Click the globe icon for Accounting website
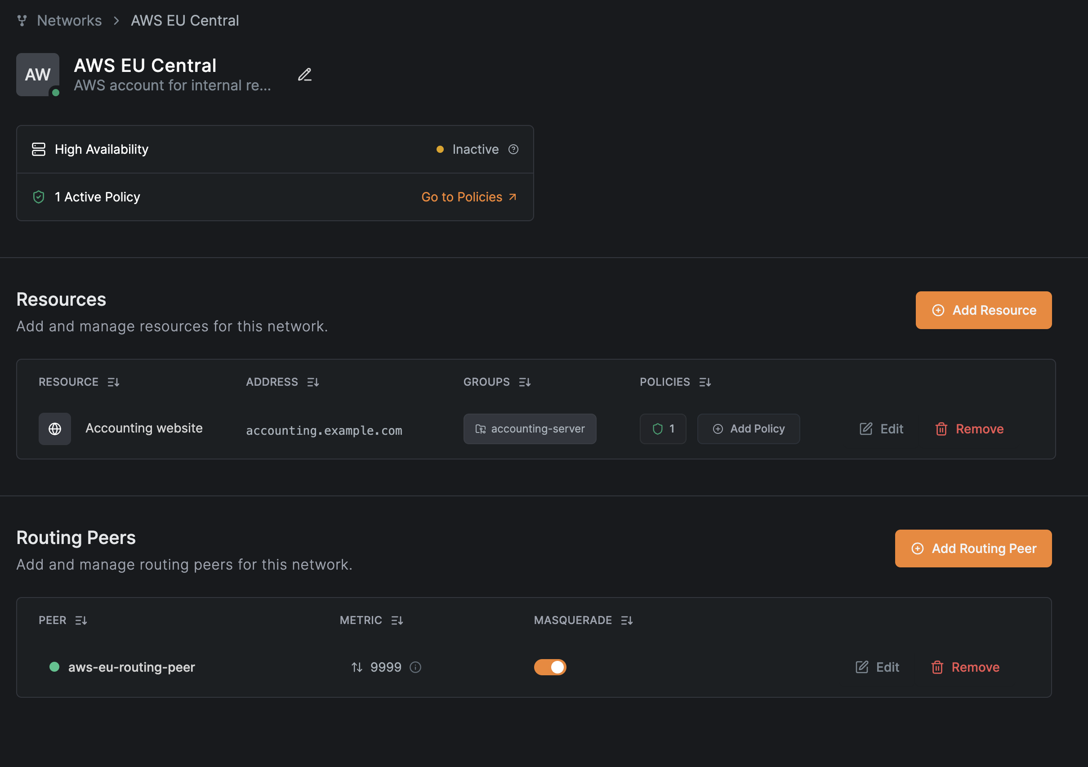The image size is (1088, 767). click(55, 429)
